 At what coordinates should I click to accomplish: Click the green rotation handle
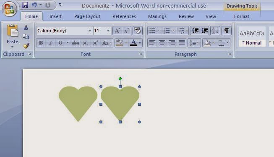[x=120, y=79]
